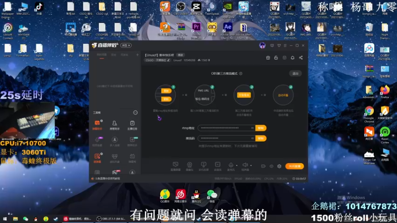Viewport: 397px width, 223px height.
Task: Click the user avatar in the title bar
Action: [263, 46]
